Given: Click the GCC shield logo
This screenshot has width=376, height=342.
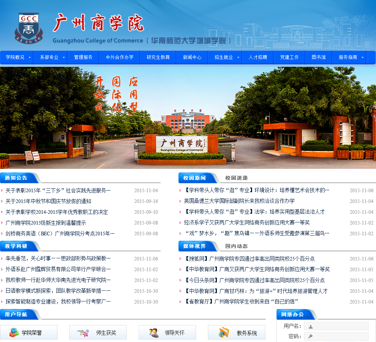Looking at the screenshot, I should click(29, 28).
